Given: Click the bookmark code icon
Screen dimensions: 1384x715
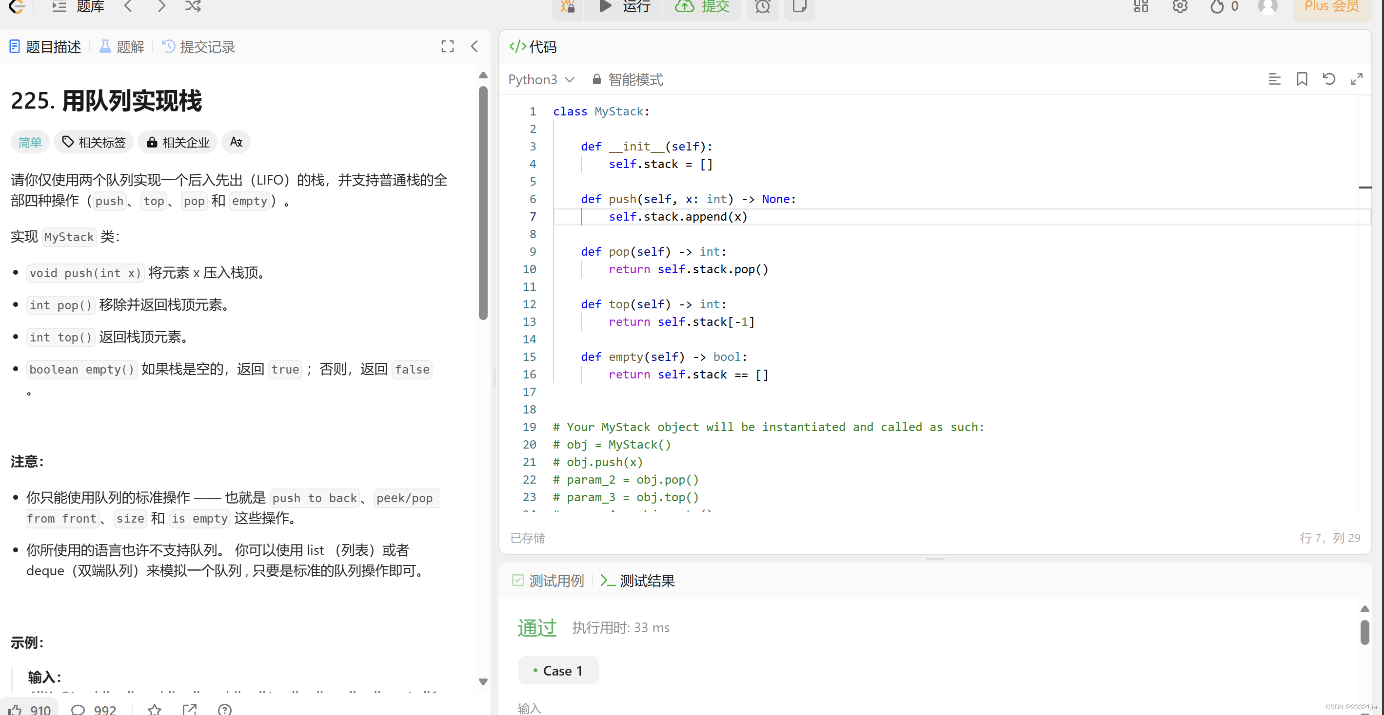Looking at the screenshot, I should pos(1301,79).
